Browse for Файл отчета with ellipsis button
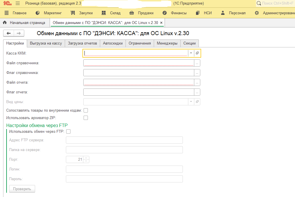Image resolution: width=295 pixels, height=197 pixels. click(x=197, y=82)
